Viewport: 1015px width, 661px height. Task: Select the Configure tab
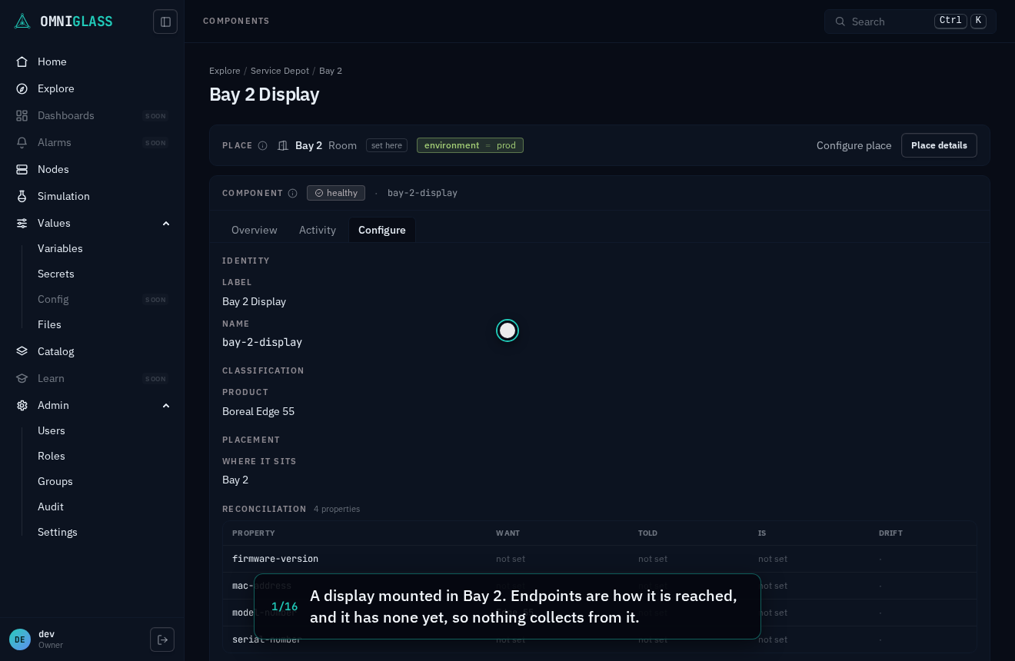tap(382, 230)
